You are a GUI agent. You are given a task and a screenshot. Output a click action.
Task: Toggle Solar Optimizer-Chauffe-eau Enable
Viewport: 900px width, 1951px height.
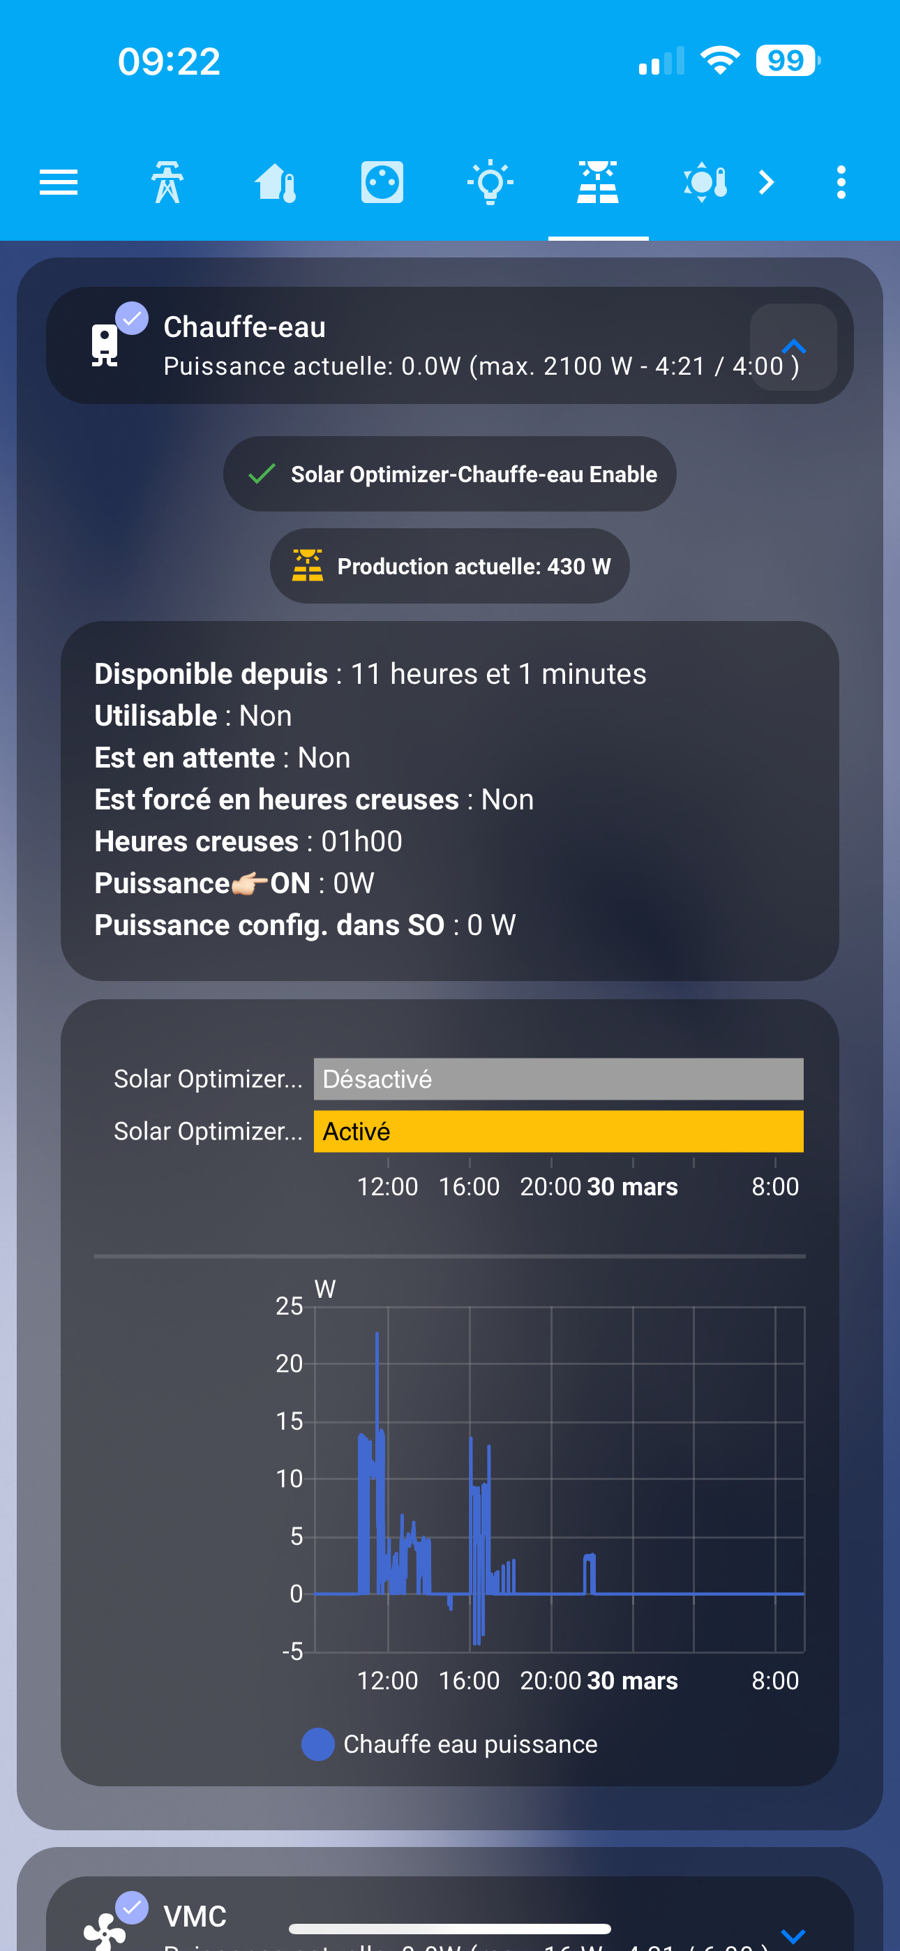pos(450,474)
